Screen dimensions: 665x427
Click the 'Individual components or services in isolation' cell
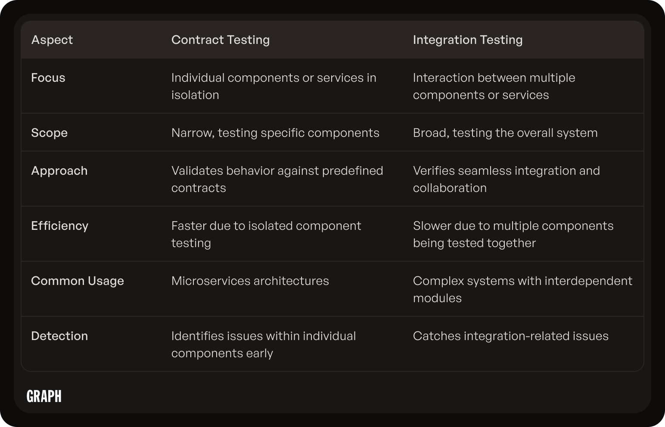[274, 86]
